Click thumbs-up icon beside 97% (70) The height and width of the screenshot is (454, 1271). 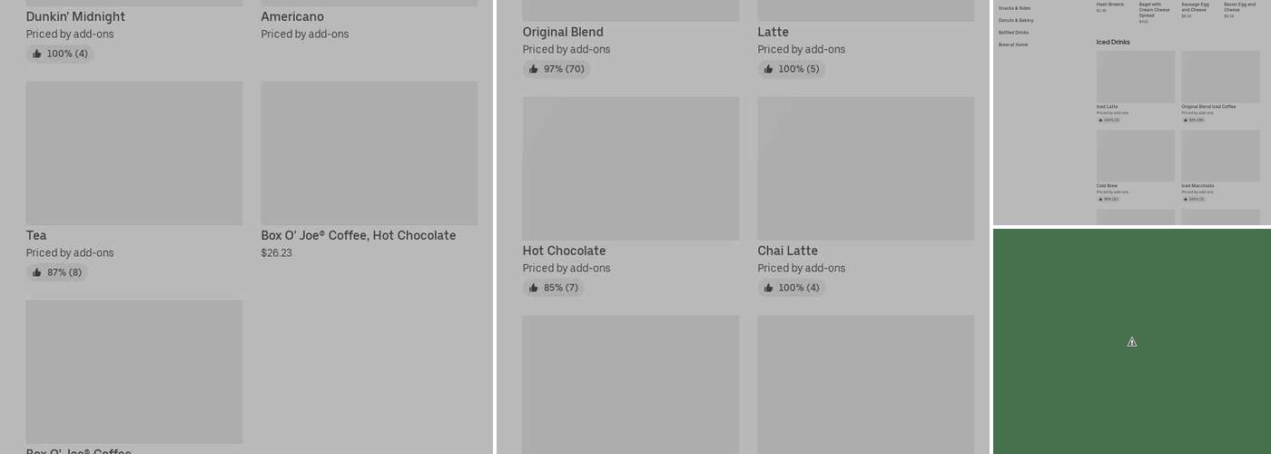pyautogui.click(x=534, y=69)
